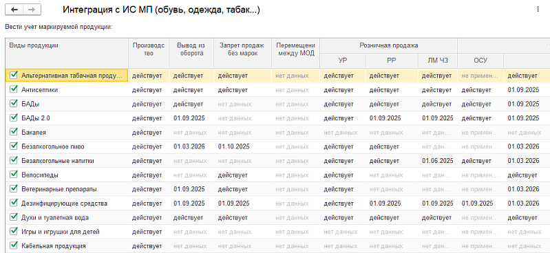Select the Запрет продаж без марок header
The height and width of the screenshot is (253, 550).
tap(242, 53)
